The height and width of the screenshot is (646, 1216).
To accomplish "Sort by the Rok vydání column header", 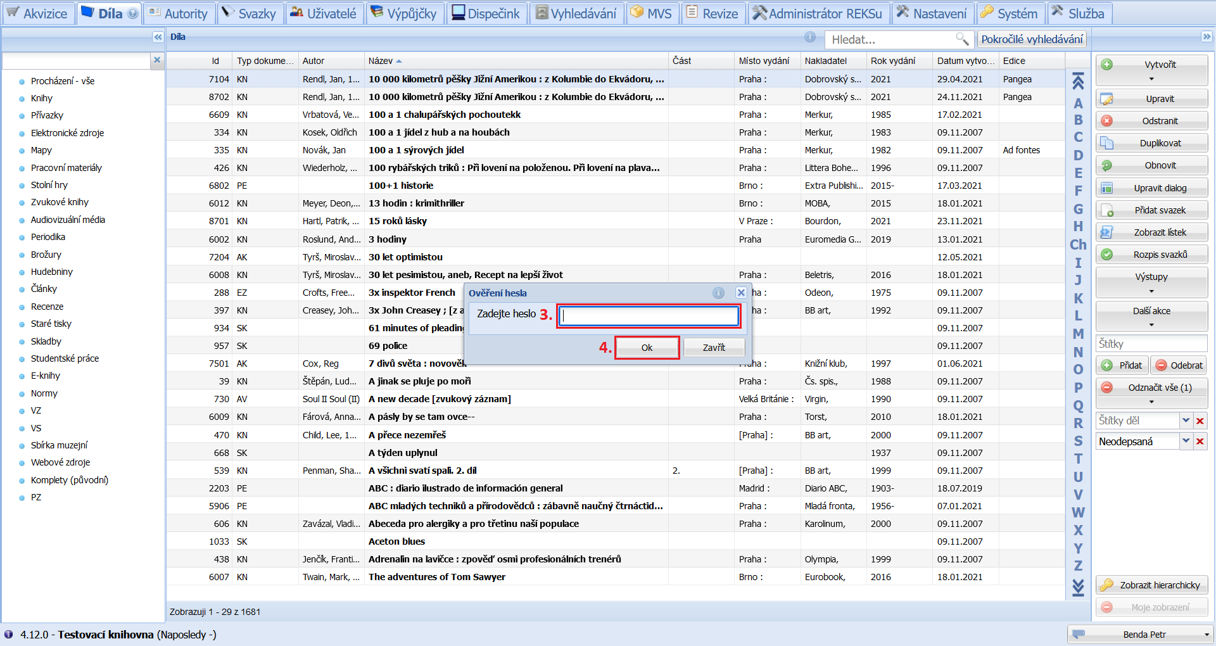I will (x=899, y=61).
